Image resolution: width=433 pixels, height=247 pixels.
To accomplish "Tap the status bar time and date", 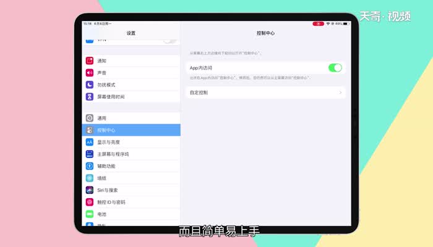I will 98,23.
